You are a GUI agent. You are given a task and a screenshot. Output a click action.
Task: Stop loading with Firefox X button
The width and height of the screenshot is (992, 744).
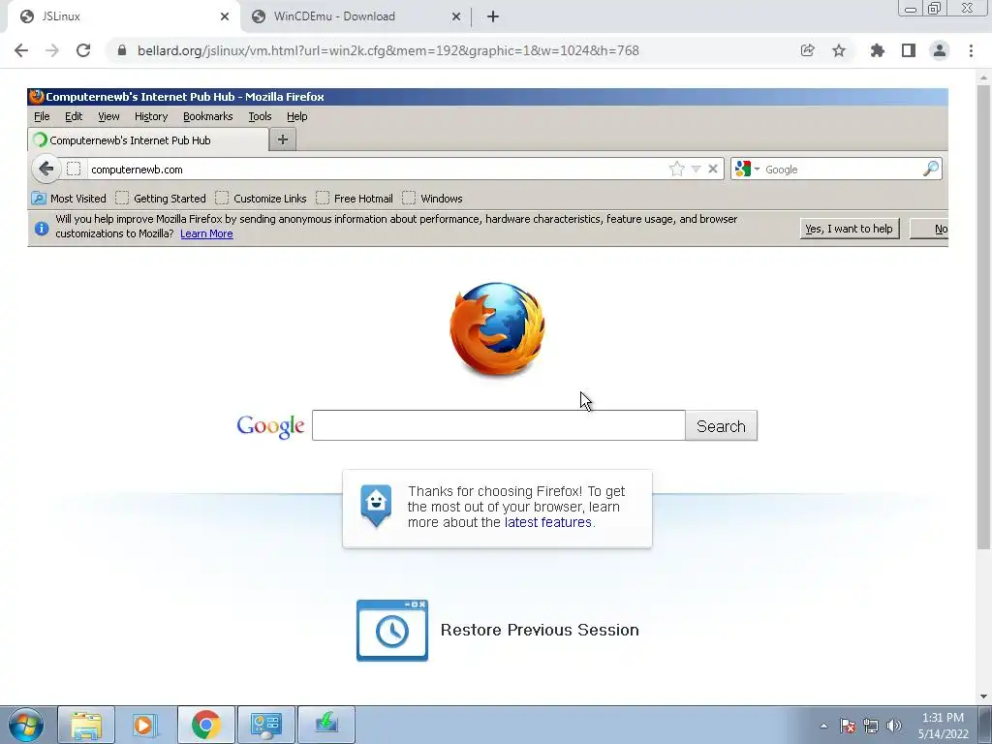[713, 169]
